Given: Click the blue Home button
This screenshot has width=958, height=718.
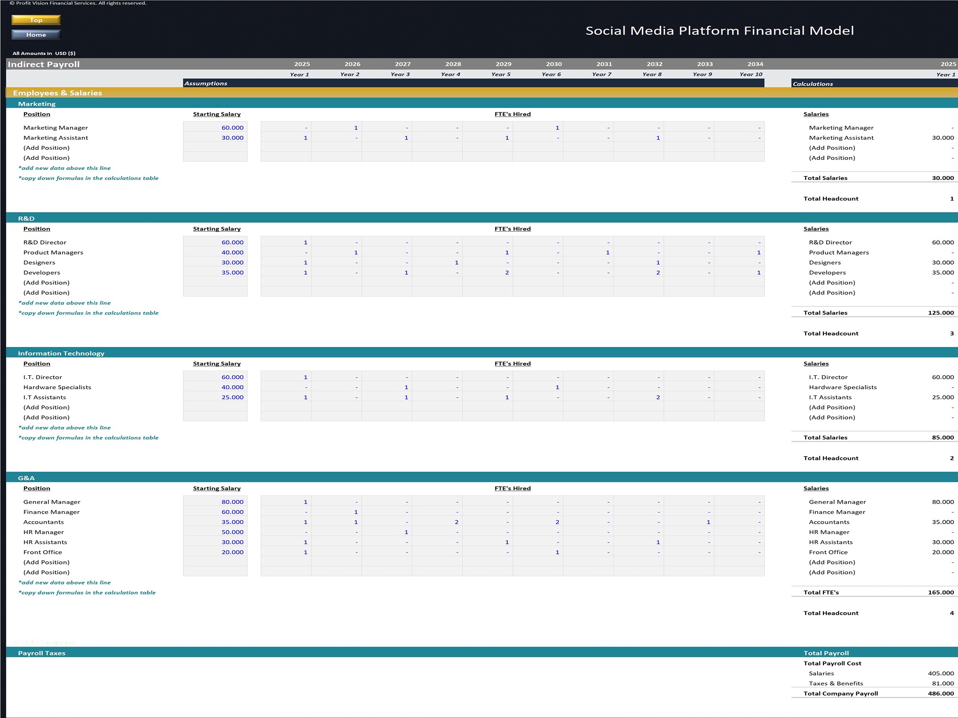Looking at the screenshot, I should [x=36, y=34].
